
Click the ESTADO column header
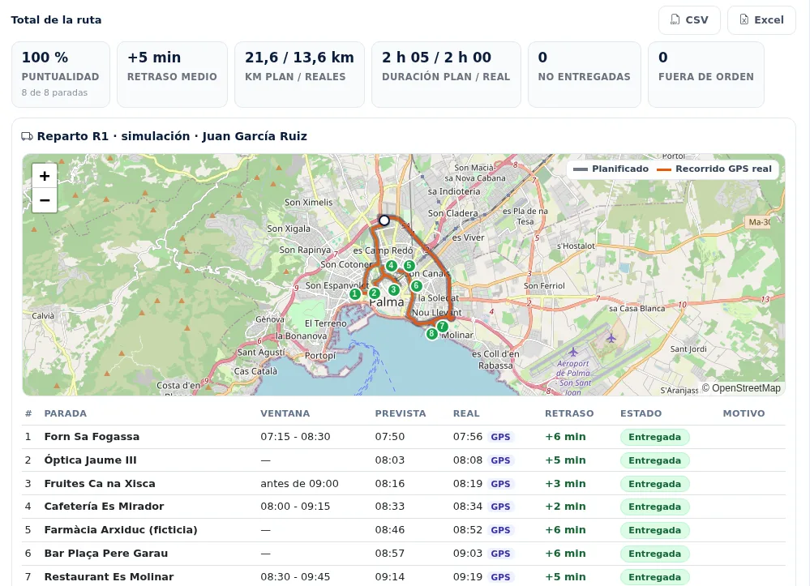641,413
